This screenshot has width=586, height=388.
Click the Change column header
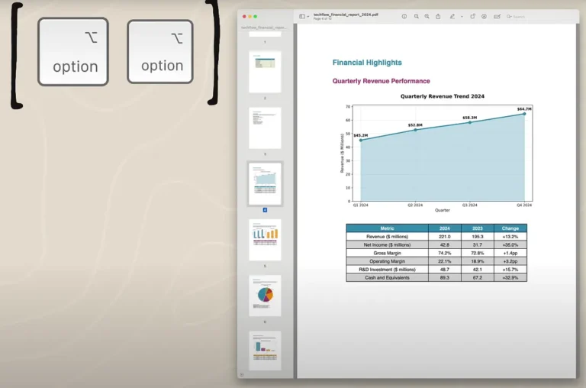click(x=510, y=228)
